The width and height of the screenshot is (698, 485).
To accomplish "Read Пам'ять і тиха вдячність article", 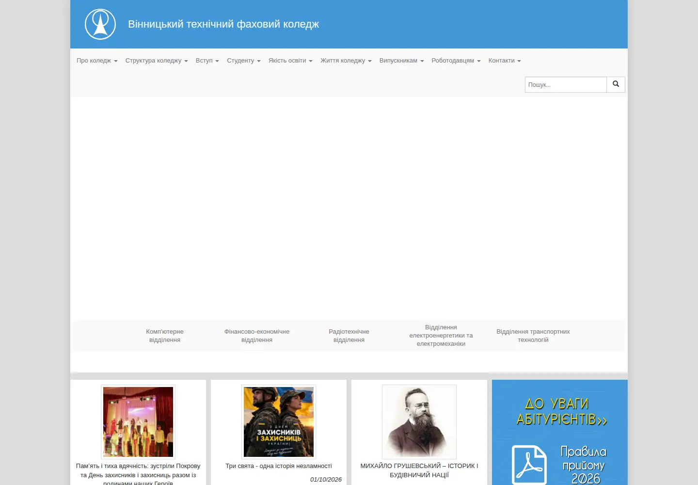I will click(x=138, y=474).
